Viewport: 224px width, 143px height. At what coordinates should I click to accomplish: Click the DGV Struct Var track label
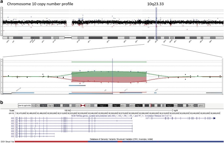7,142
